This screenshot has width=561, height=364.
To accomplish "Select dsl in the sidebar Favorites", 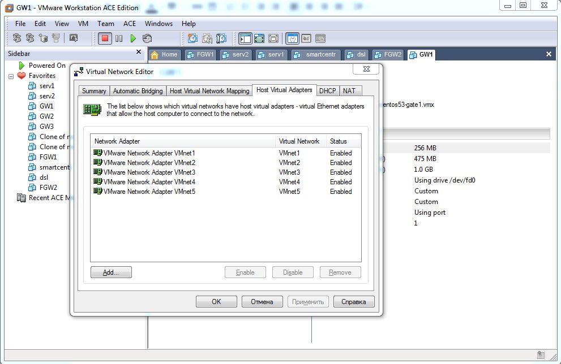I will coord(38,177).
